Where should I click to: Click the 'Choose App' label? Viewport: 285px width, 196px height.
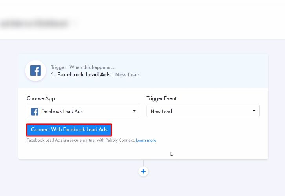pyautogui.click(x=41, y=98)
